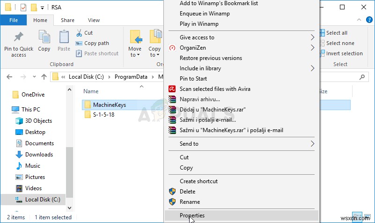Screen dimensions: 375x223
Task: Open Documents in sidebar
Action: click(x=39, y=143)
